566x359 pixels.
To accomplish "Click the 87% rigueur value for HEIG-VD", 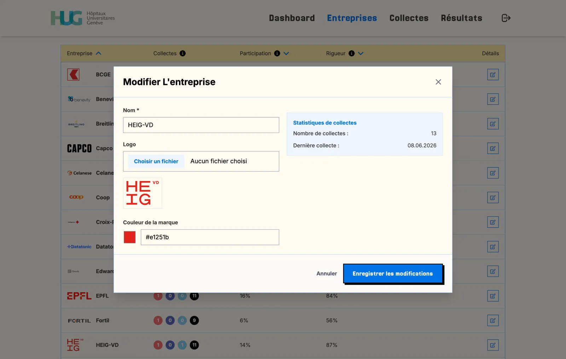I will [x=332, y=345].
